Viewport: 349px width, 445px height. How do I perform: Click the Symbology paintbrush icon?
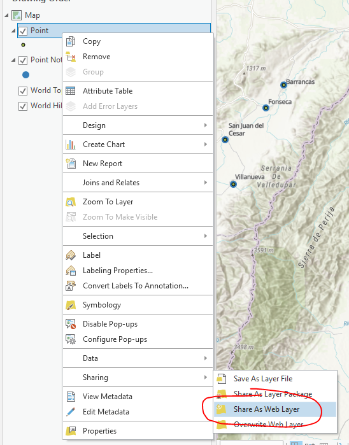(x=71, y=305)
